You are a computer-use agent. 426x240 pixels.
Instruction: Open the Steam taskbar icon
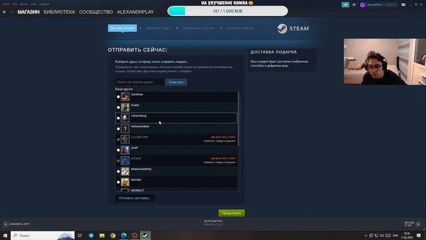click(x=145, y=235)
